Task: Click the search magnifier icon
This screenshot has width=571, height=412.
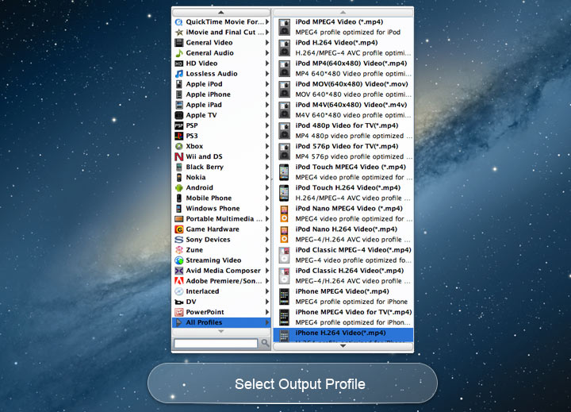Action: point(265,343)
